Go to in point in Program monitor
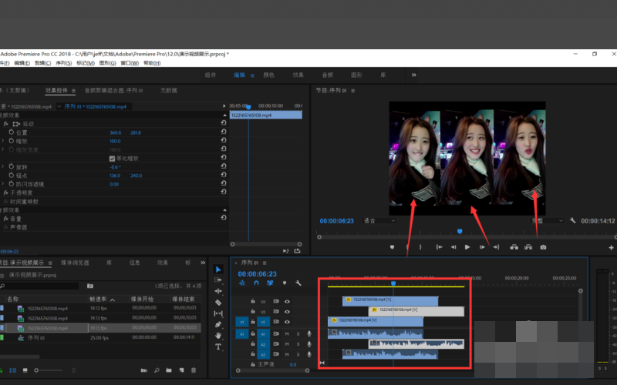Image resolution: width=617 pixels, height=385 pixels. (x=439, y=247)
